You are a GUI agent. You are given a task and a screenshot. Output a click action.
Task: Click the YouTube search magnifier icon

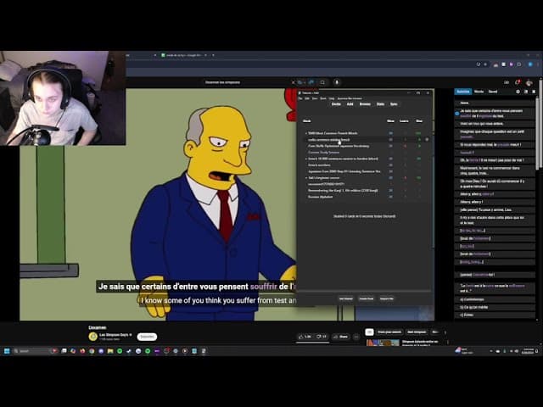[322, 82]
